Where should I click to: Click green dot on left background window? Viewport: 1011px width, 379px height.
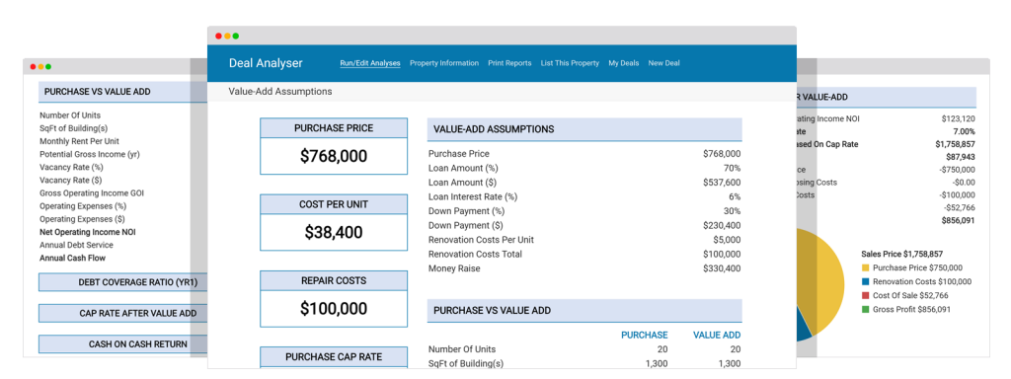point(48,66)
